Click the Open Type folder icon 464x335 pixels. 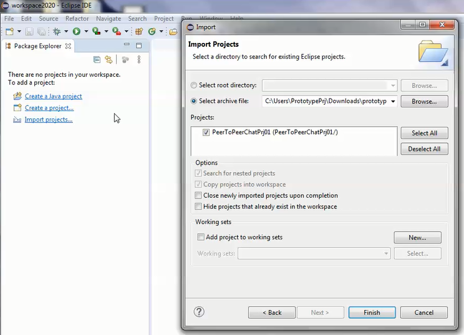173,31
